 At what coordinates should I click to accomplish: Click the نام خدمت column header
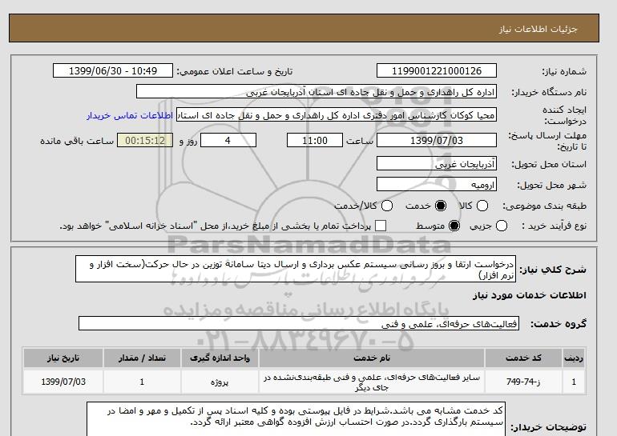pyautogui.click(x=372, y=358)
